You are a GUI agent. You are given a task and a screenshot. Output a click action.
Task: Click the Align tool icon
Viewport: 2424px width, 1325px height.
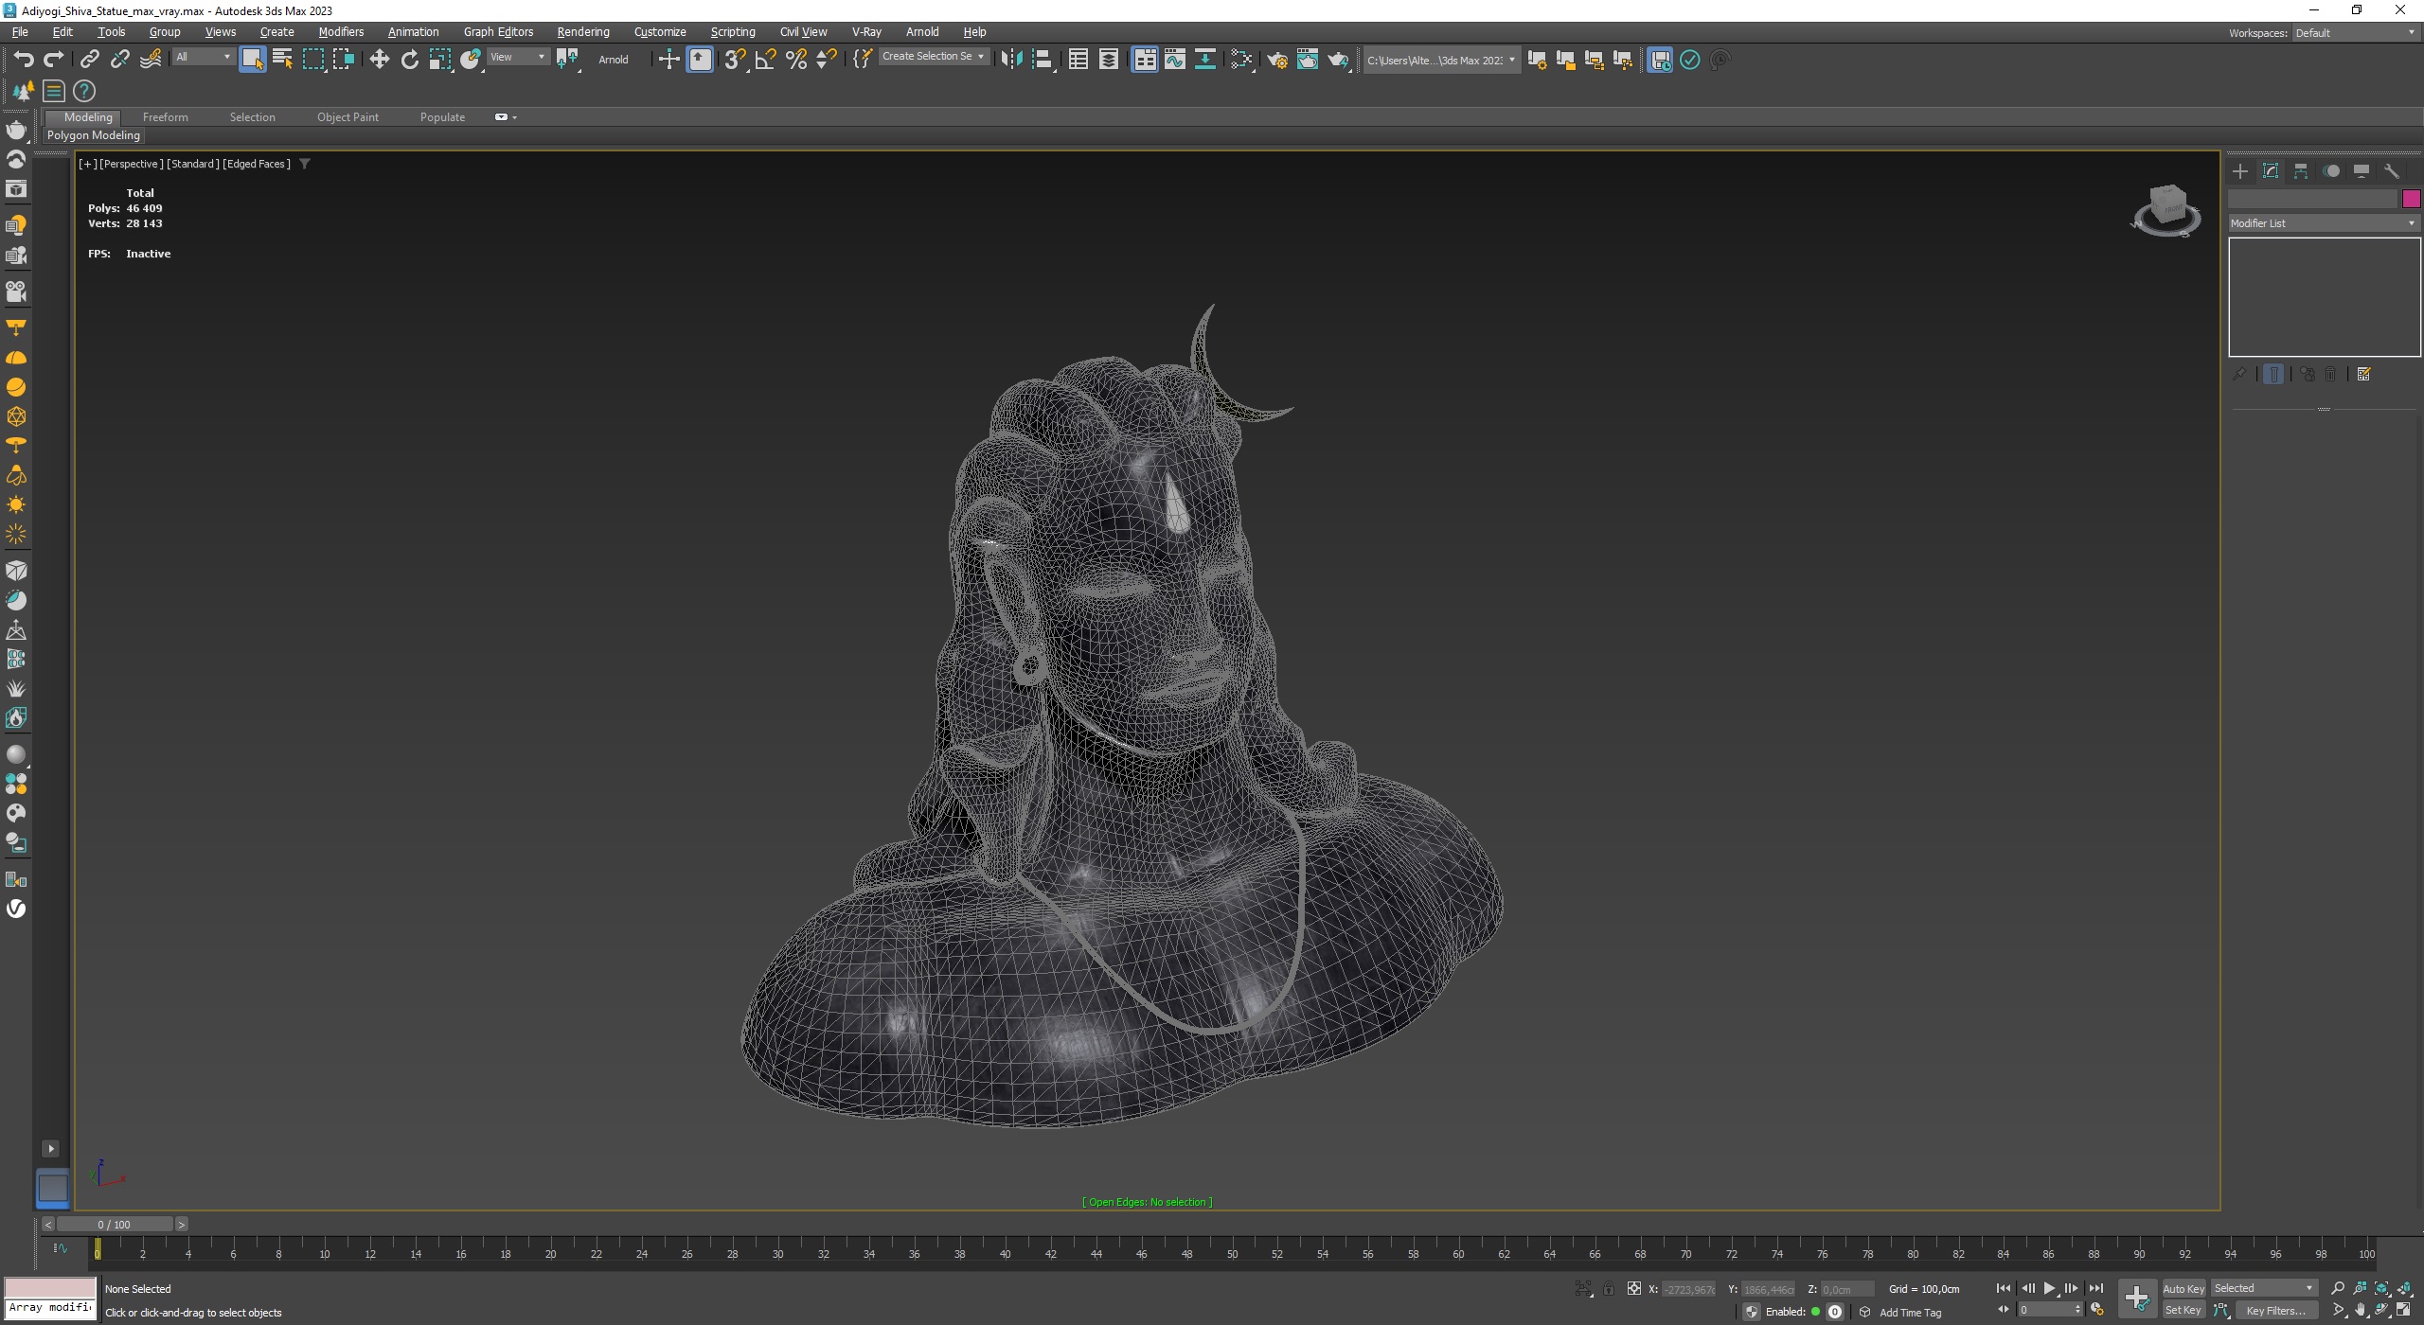[x=1042, y=60]
